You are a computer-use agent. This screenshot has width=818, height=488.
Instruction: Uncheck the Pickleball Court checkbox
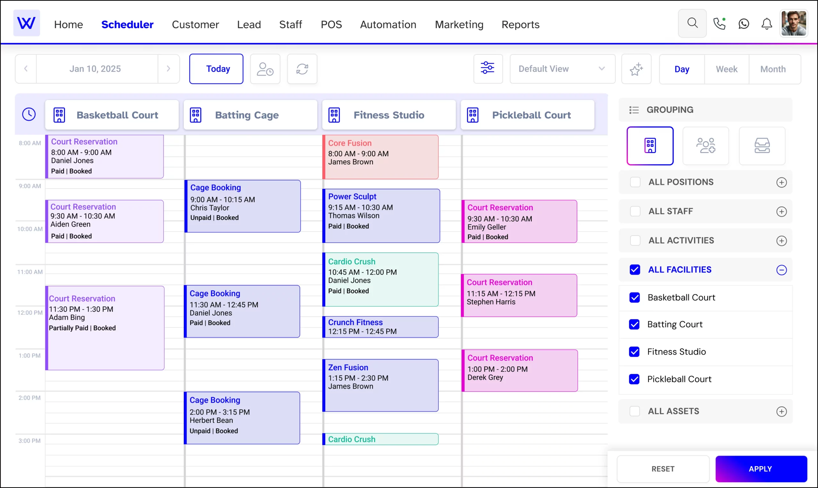(634, 379)
